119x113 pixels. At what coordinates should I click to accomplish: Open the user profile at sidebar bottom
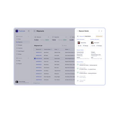pos(23,82)
